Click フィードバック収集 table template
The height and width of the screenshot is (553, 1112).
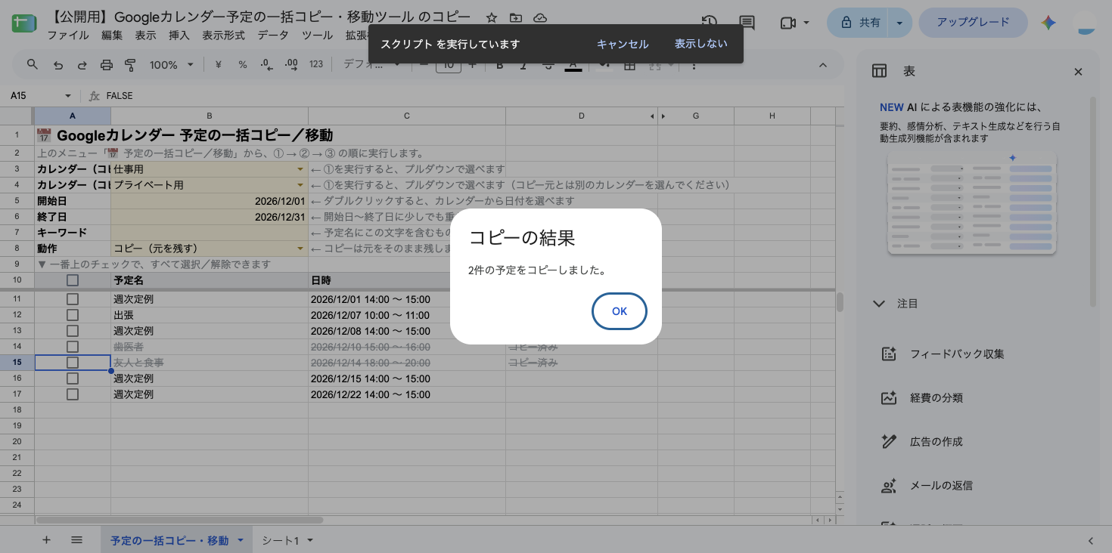957,354
